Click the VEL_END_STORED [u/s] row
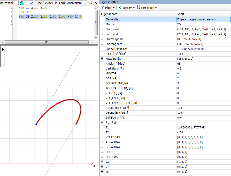231x176 pixels. pyautogui.click(x=165, y=103)
